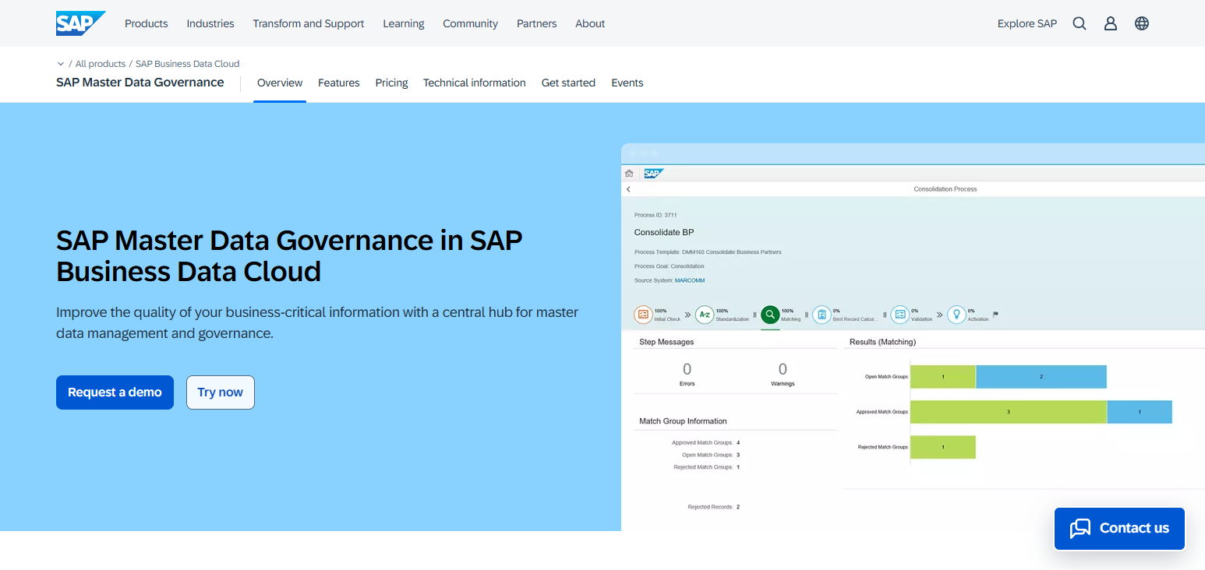This screenshot has height=570, width=1205.
Task: Click the blue Open Match Groups bar segment
Action: coord(1041,377)
